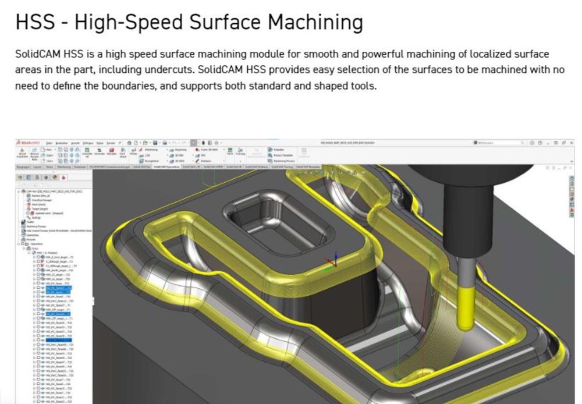Click the Help question-mark icon in title bar
Screen dimensions: 582x404
pyautogui.click(x=540, y=143)
